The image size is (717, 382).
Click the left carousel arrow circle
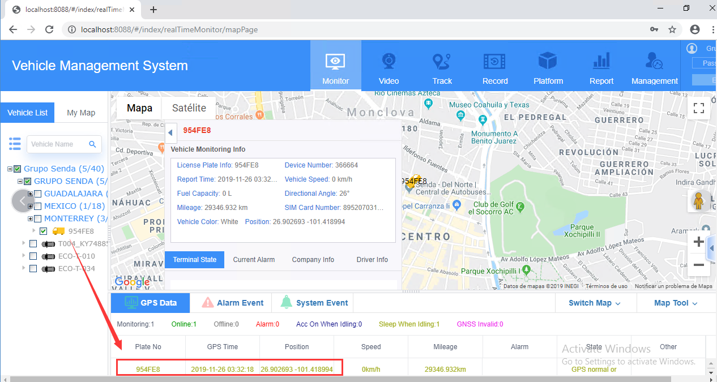click(x=23, y=201)
